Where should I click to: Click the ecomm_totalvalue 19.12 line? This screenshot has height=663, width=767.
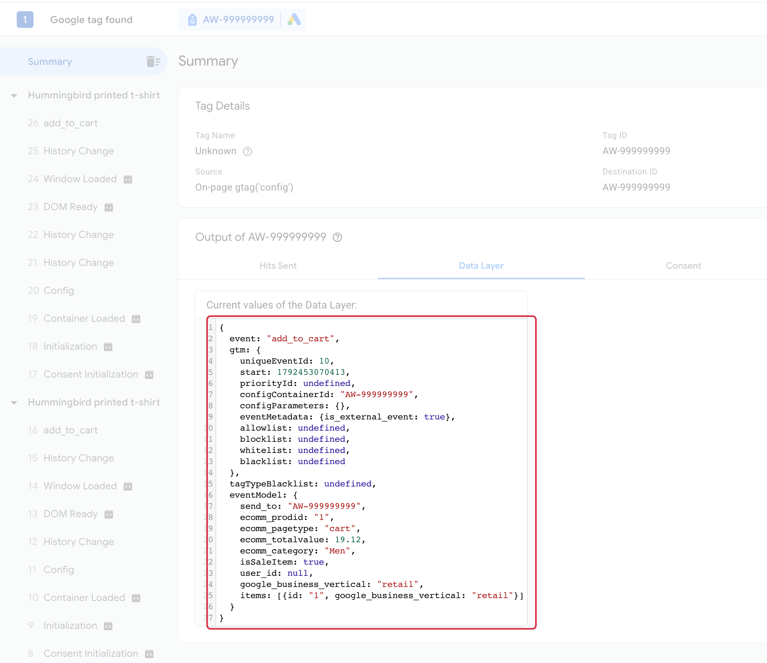[302, 539]
